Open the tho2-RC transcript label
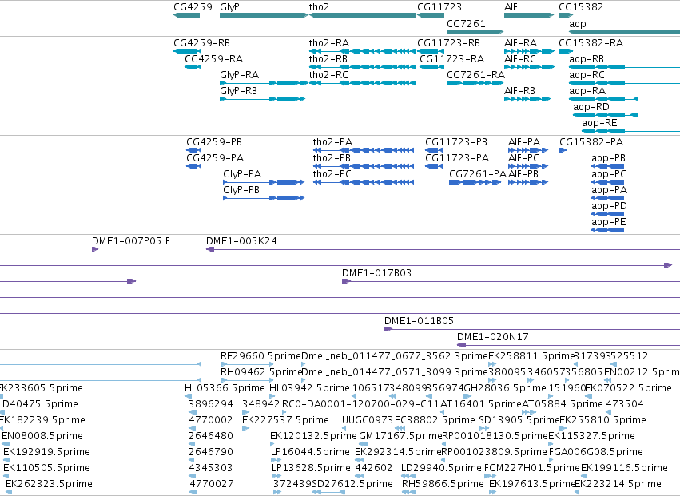This screenshot has height=496, width=680. 328,75
